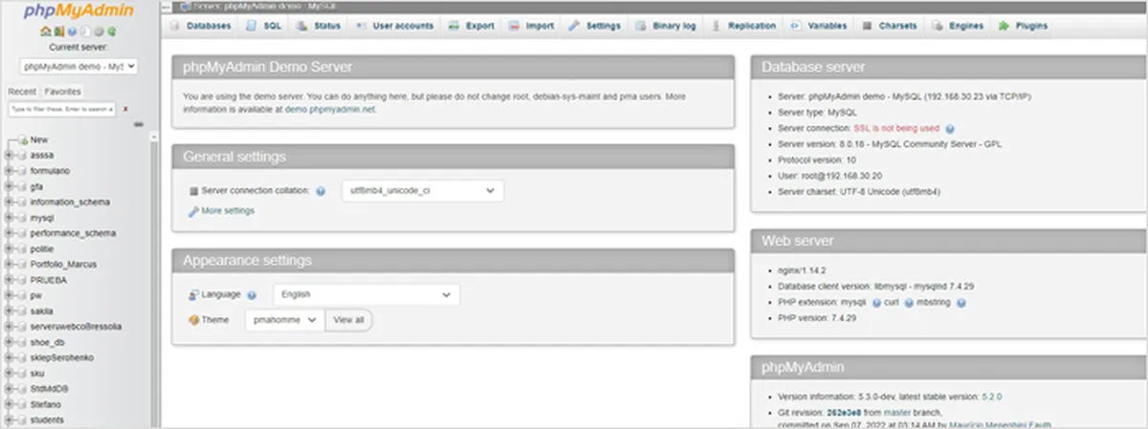The height and width of the screenshot is (429, 1148).
Task: Click the Git revision 262e3e8 link
Action: 842,411
